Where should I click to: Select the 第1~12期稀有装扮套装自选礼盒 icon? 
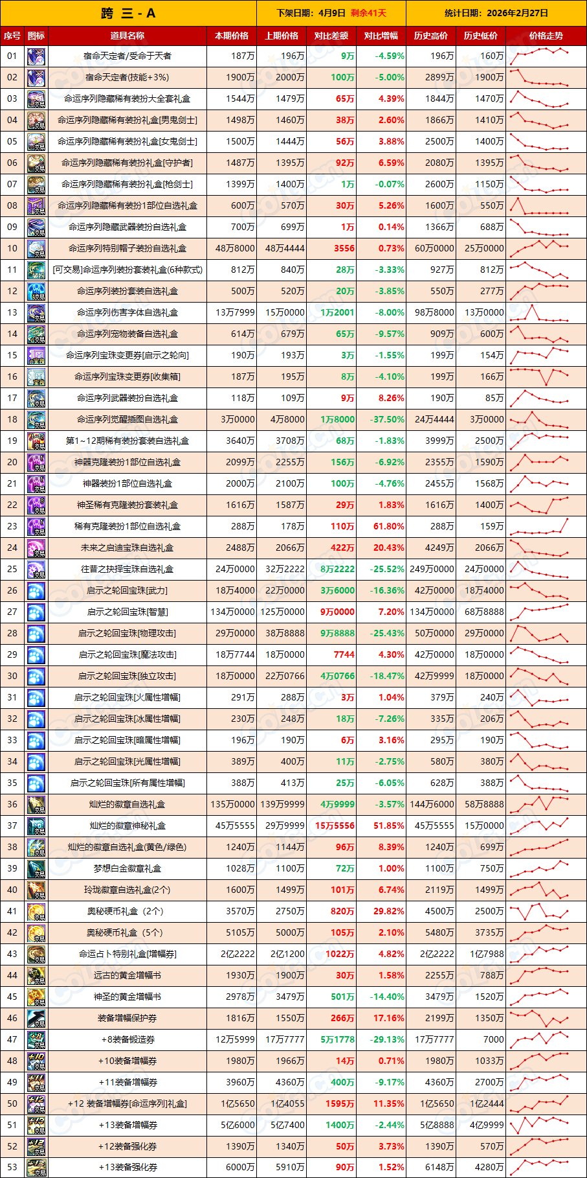36,441
